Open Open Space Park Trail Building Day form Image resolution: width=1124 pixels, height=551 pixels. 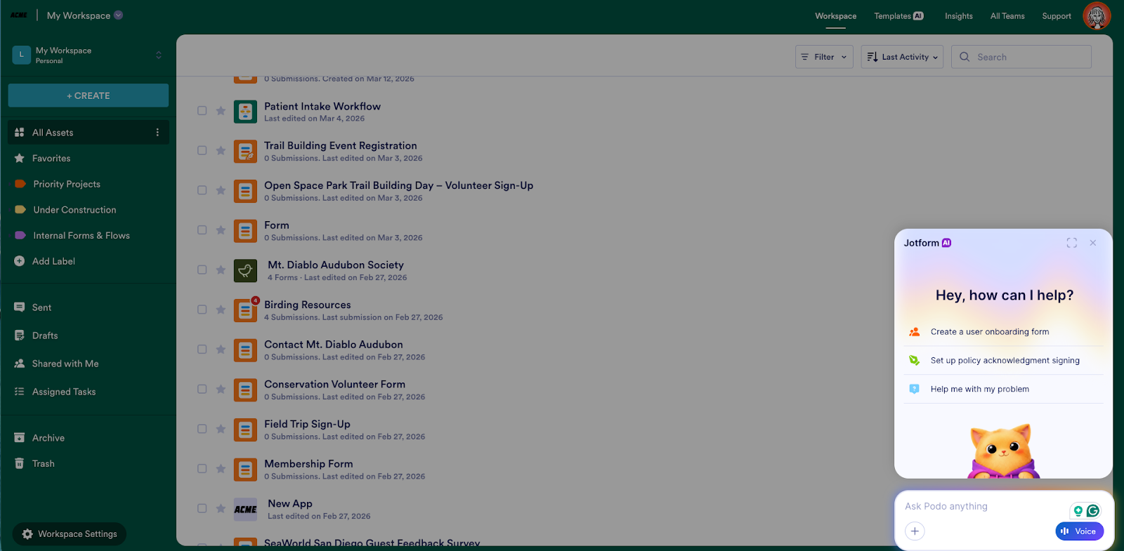398,185
